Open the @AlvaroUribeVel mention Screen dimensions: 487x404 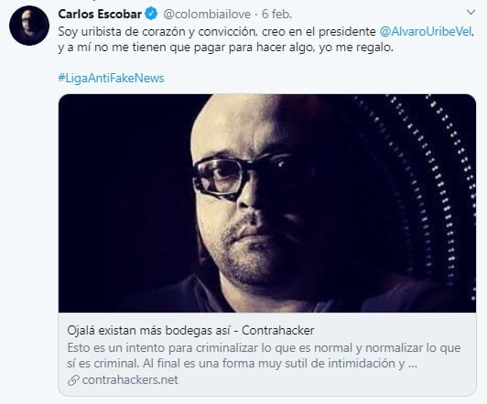[x=426, y=32]
